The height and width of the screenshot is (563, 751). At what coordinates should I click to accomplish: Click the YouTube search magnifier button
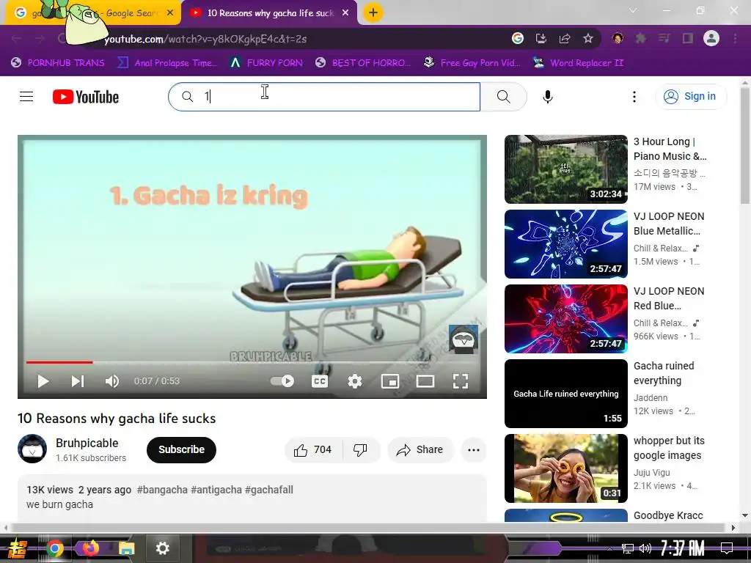[x=503, y=97]
